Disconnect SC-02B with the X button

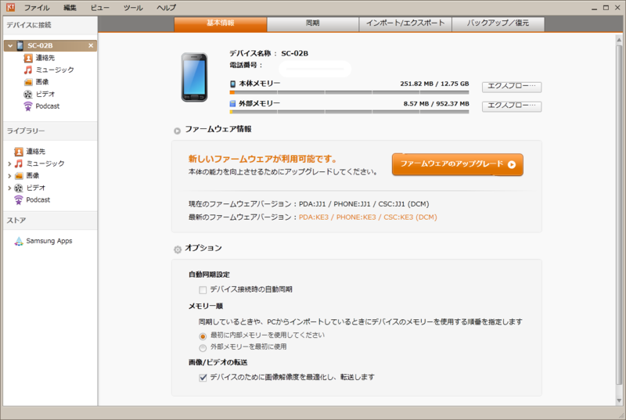(x=91, y=45)
